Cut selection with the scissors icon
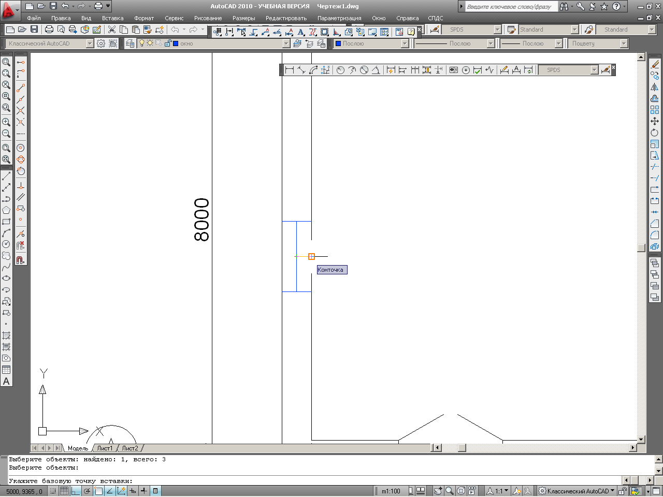 coord(112,30)
